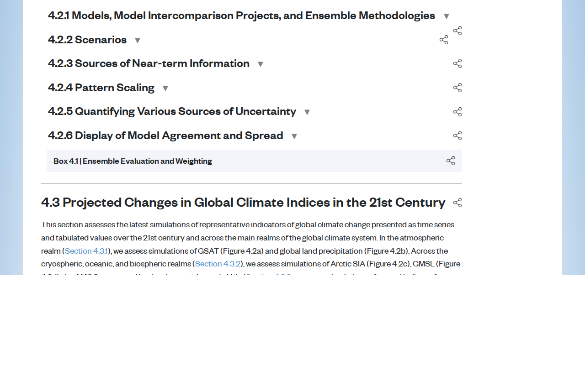Share 4.2.6 Display of Model Agreement section
Image resolution: width=585 pixels, height=365 pixels.
click(457, 136)
